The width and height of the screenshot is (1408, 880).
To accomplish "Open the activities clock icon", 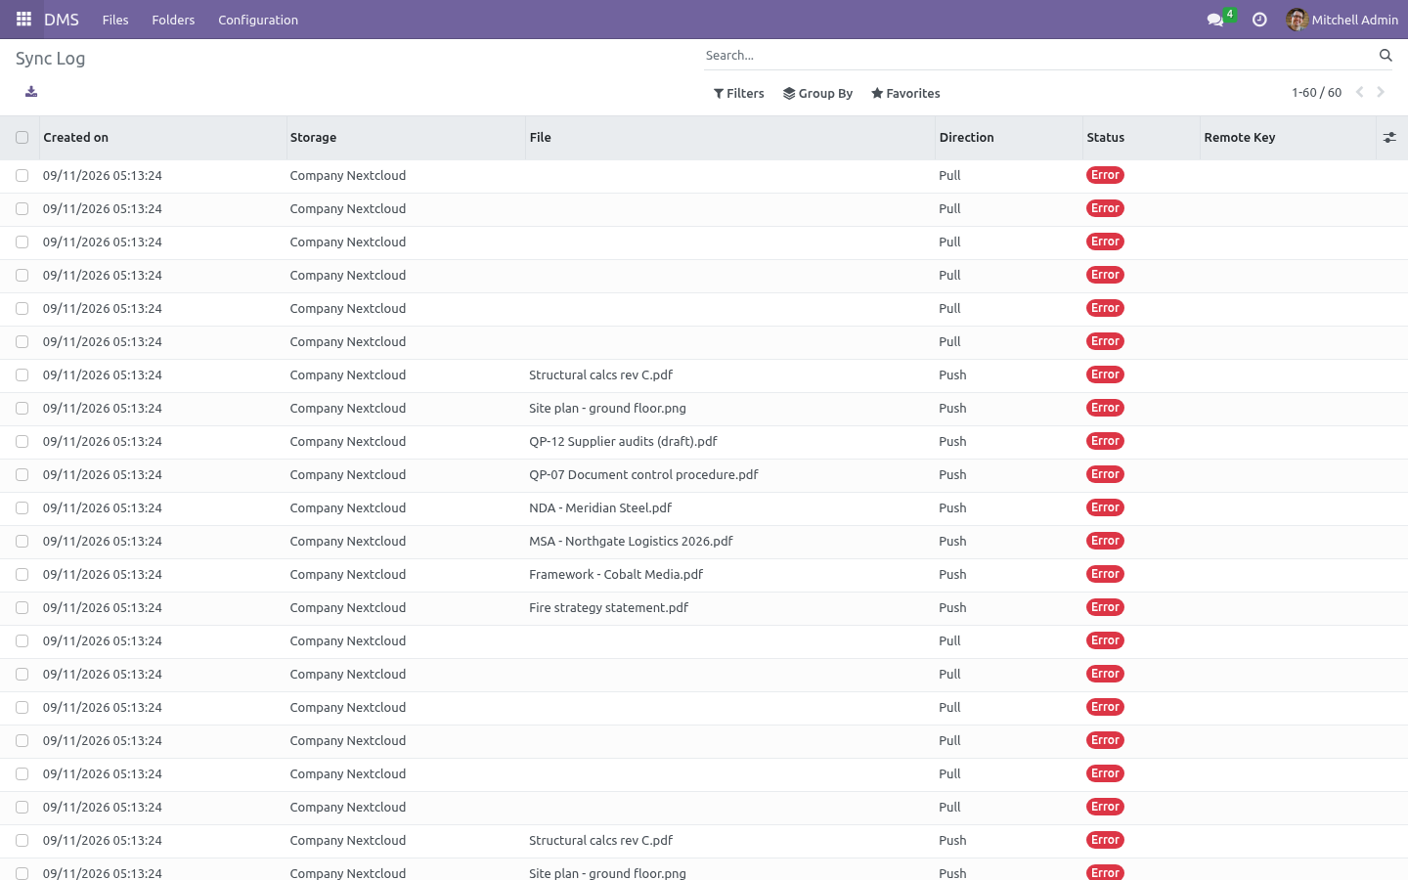I will (x=1259, y=20).
